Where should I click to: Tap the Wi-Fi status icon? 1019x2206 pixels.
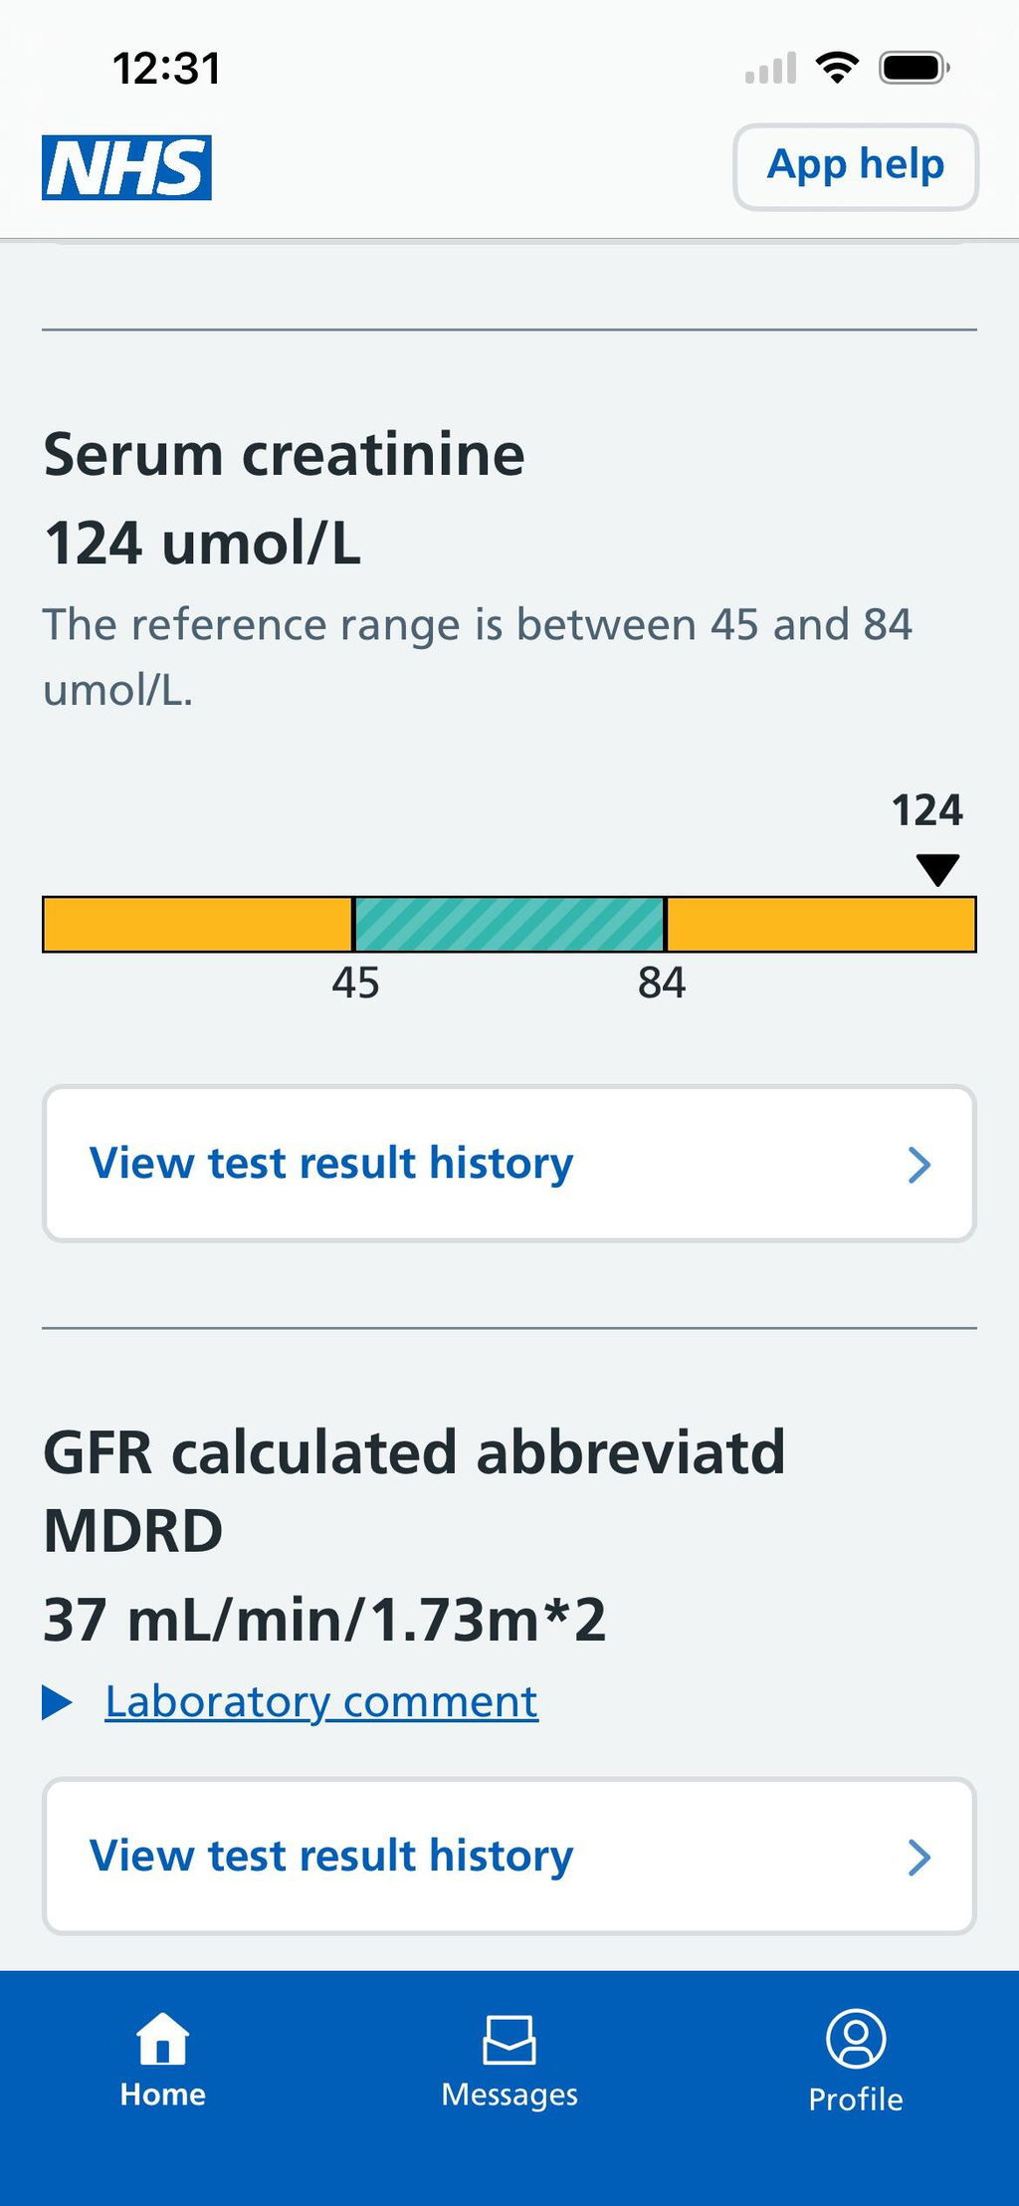click(x=837, y=68)
